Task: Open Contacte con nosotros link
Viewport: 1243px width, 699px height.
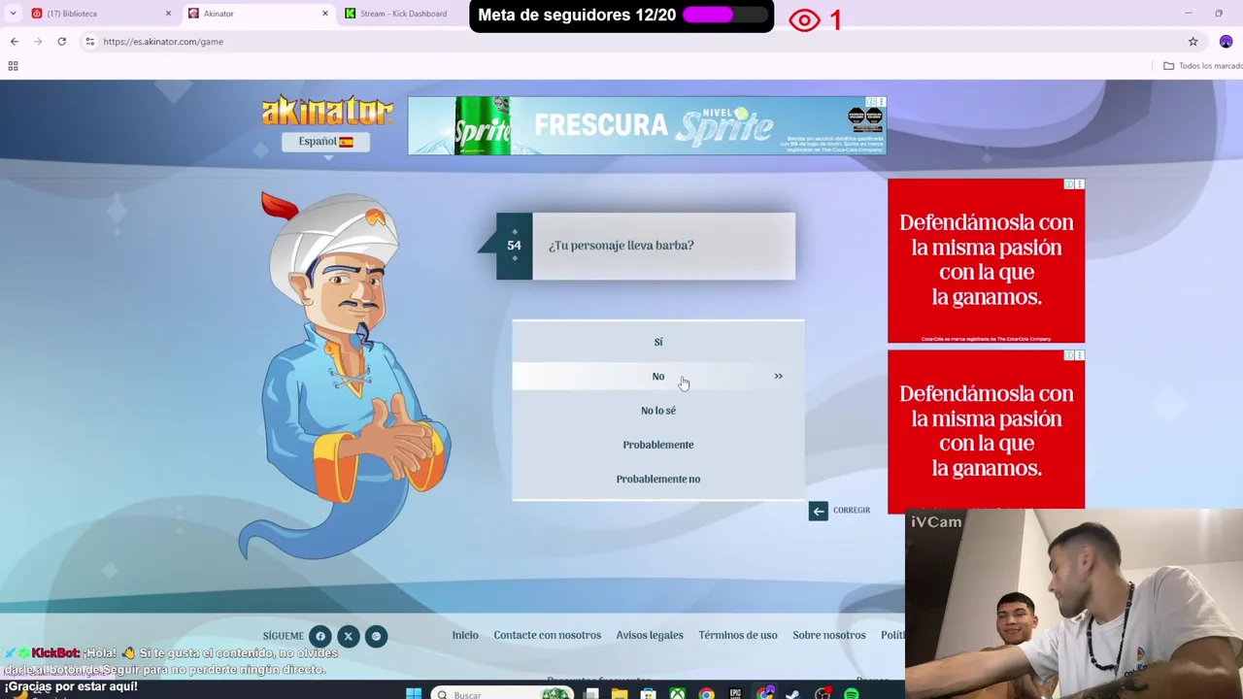Action: click(x=547, y=635)
